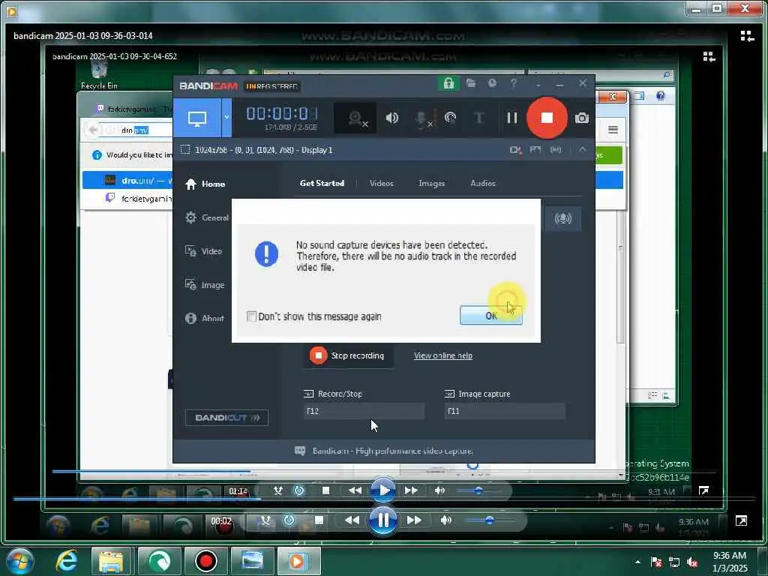Open the browser hamburger menu
This screenshot has width=768, height=576.
pyautogui.click(x=613, y=130)
